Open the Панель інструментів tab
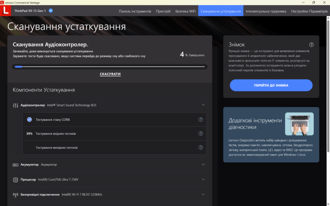 tap(135, 11)
